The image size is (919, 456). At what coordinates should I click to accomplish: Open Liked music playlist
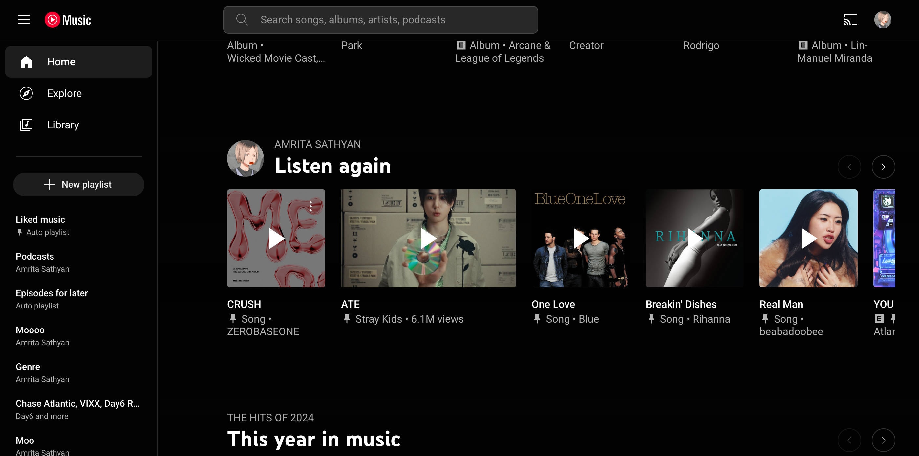point(78,225)
